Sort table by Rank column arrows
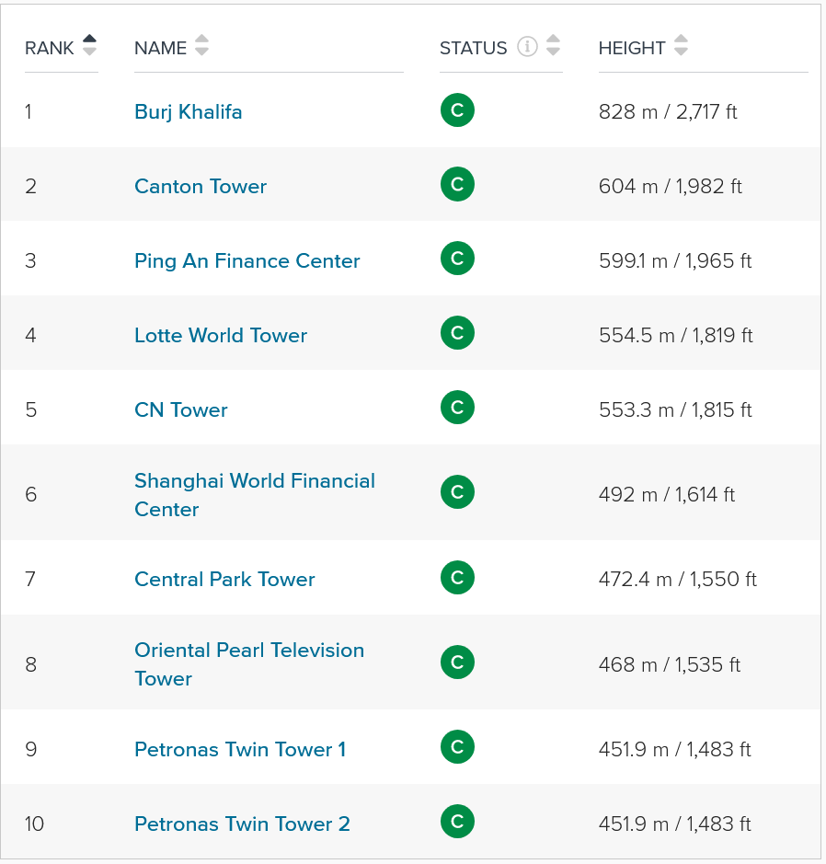826x864 pixels. pyautogui.click(x=89, y=45)
